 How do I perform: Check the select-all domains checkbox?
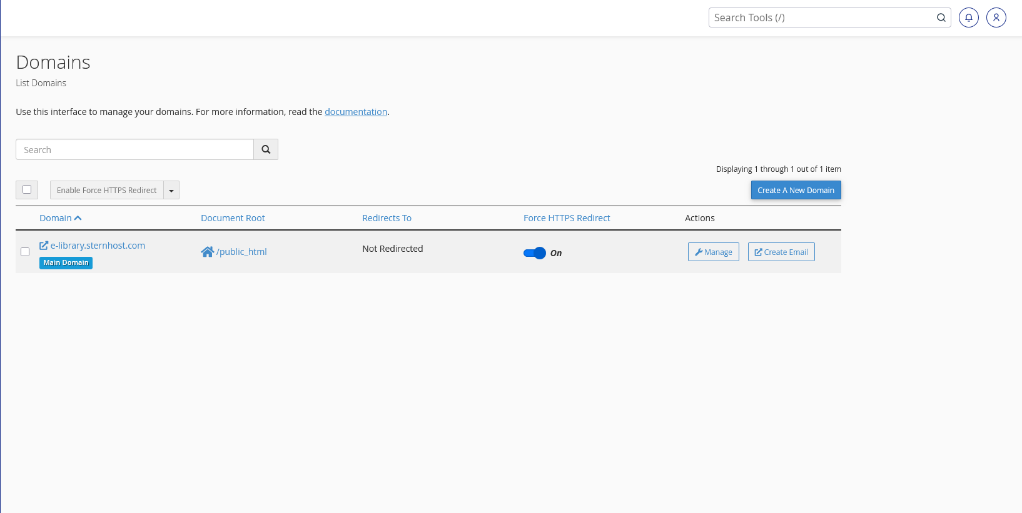(27, 189)
